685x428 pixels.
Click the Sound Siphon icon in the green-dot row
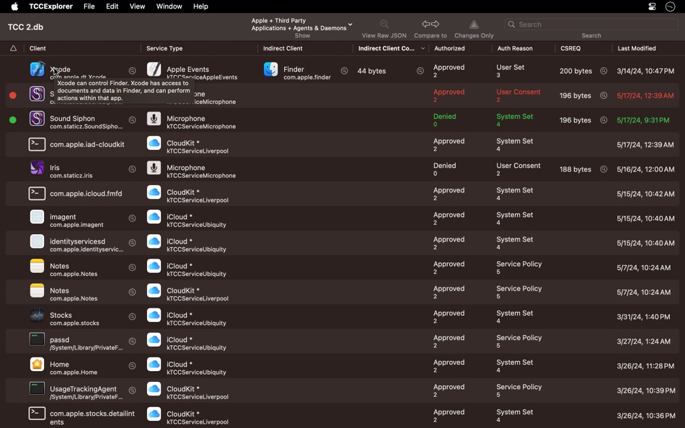(37, 118)
